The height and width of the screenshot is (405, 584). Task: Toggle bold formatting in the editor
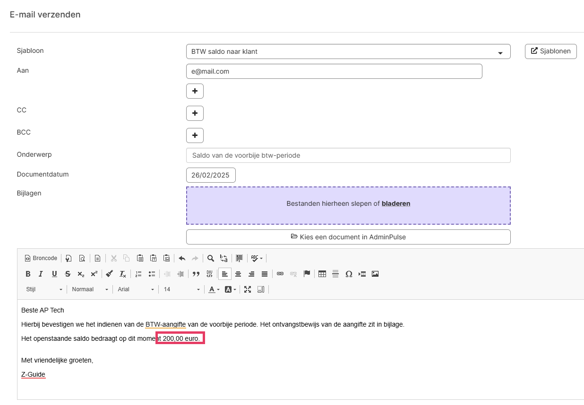pos(28,274)
